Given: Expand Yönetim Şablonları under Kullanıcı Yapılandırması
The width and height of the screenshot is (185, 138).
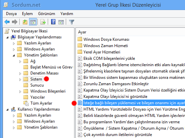Looking at the screenshot, I should (x=14, y=128).
